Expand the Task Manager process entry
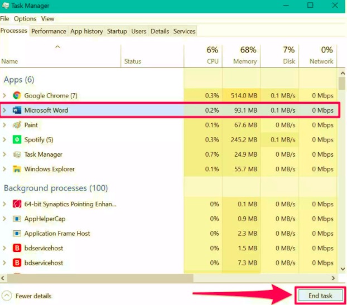 tap(4, 154)
